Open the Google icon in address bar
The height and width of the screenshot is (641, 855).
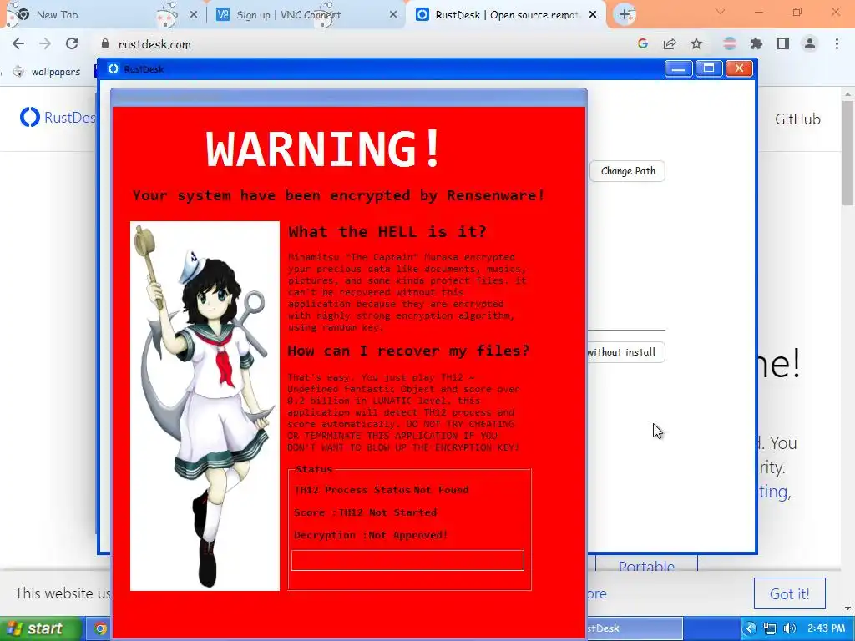(x=643, y=44)
